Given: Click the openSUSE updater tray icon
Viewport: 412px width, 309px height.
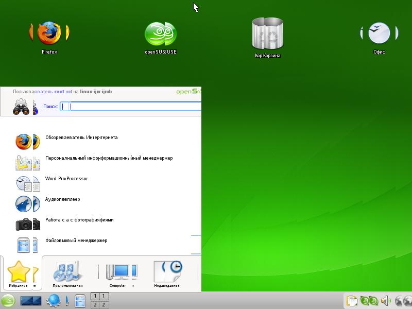Looking at the screenshot, I should click(369, 301).
